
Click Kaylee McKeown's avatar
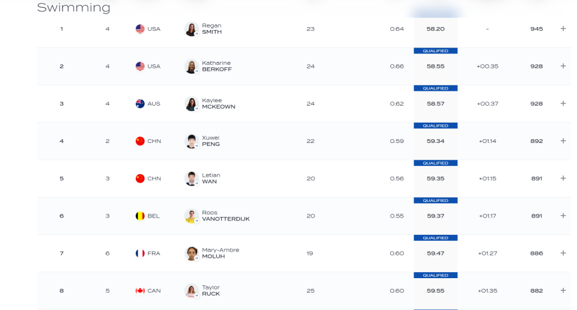pos(191,104)
